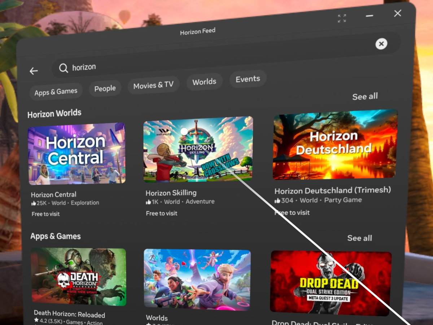Close the Horizon Feed window
This screenshot has height=325, width=433.
click(x=398, y=13)
